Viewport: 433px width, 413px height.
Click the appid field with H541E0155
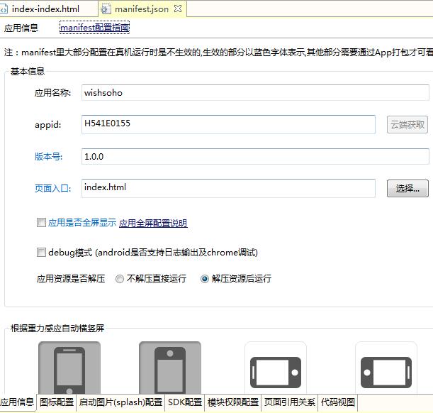pos(228,124)
